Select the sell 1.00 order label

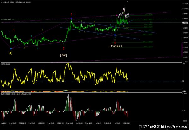point(8,19)
